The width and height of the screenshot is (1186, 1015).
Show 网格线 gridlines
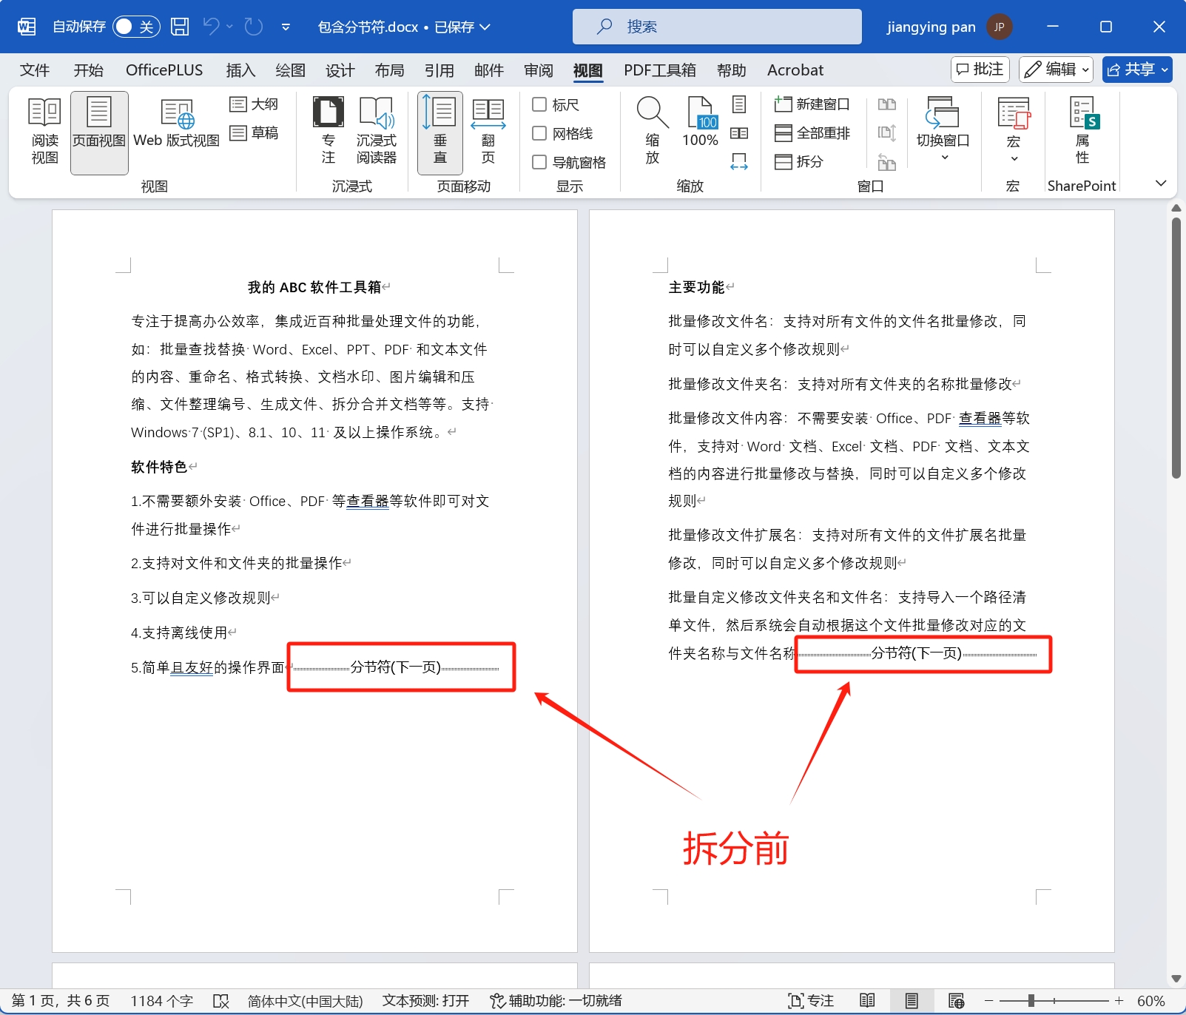coord(539,133)
